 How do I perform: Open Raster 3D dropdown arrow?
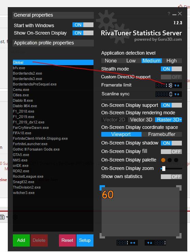181,120
